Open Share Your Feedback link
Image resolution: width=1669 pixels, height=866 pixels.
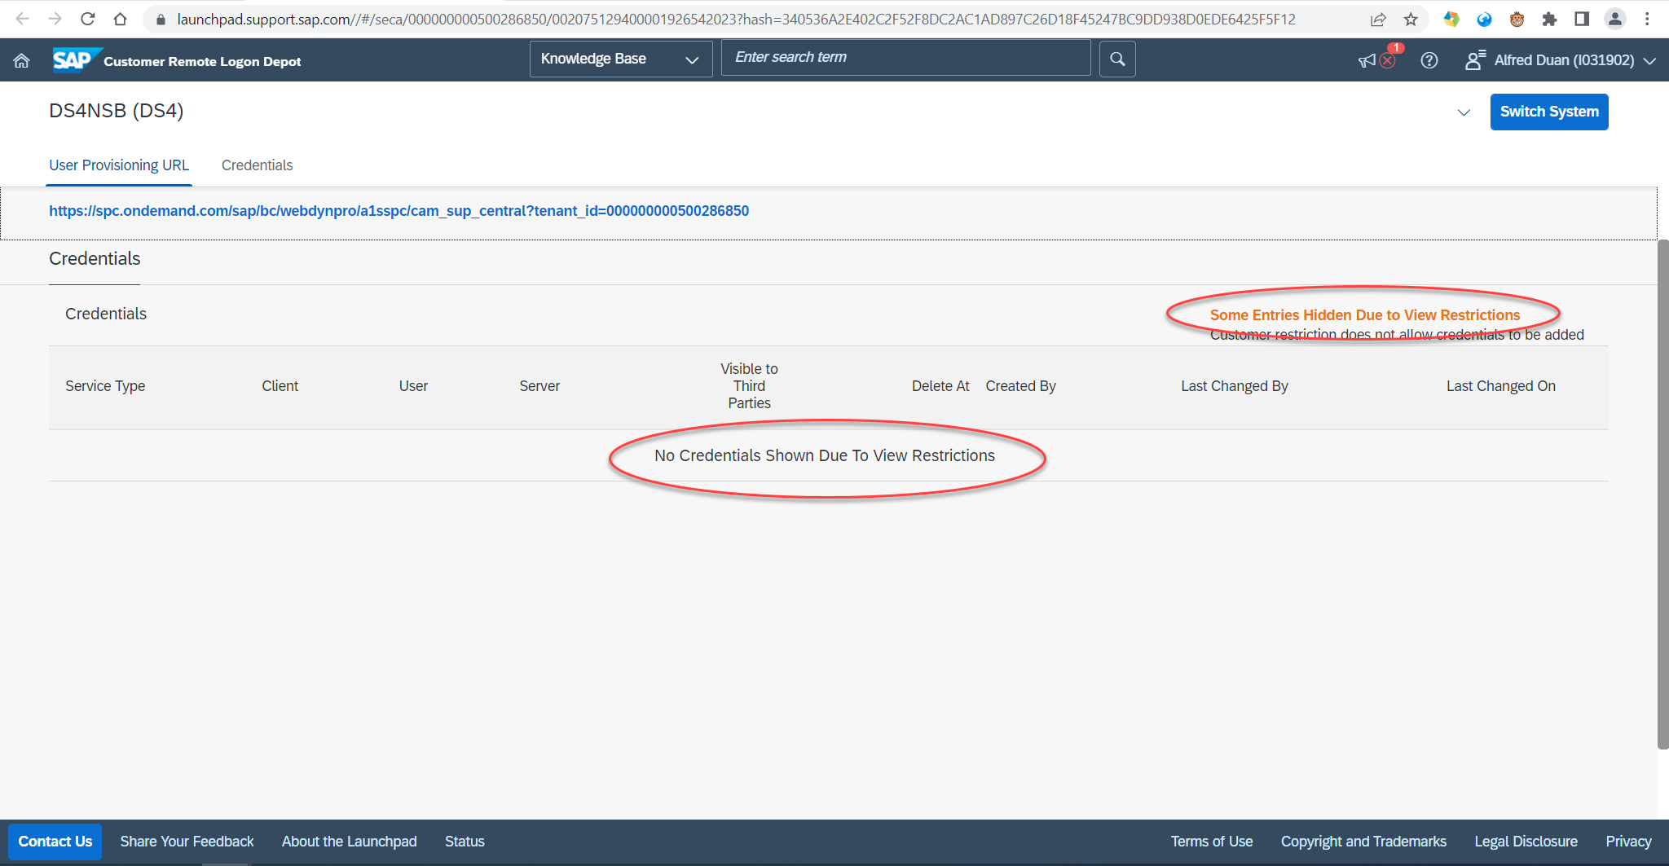pyautogui.click(x=187, y=842)
